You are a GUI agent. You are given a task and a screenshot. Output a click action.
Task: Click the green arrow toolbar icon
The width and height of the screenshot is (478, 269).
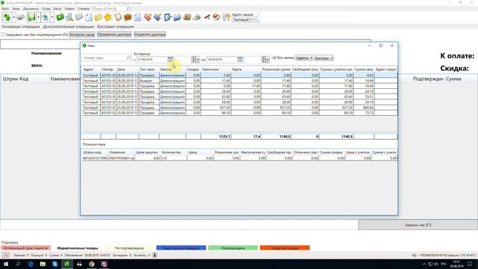point(7,17)
